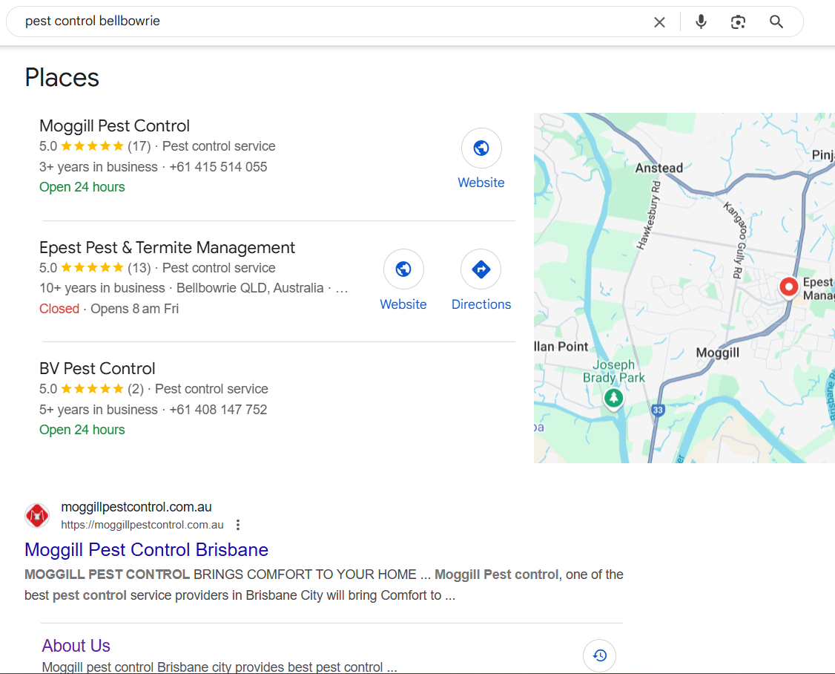Image resolution: width=835 pixels, height=674 pixels.
Task: Click the Hawkesbury Rd label on the map
Action: pyautogui.click(x=649, y=215)
